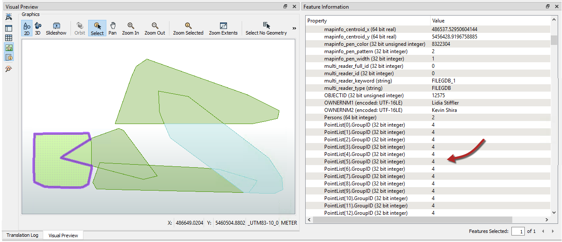The image size is (562, 242).
Task: Click the Zoom Out magnifier
Action: point(155,29)
